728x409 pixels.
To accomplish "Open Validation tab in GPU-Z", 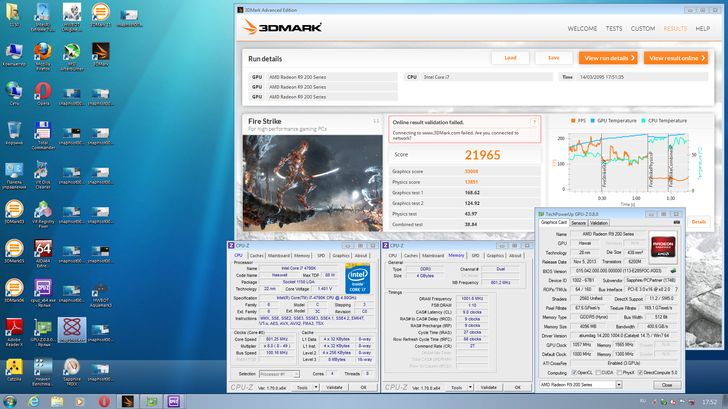I will click(x=599, y=223).
